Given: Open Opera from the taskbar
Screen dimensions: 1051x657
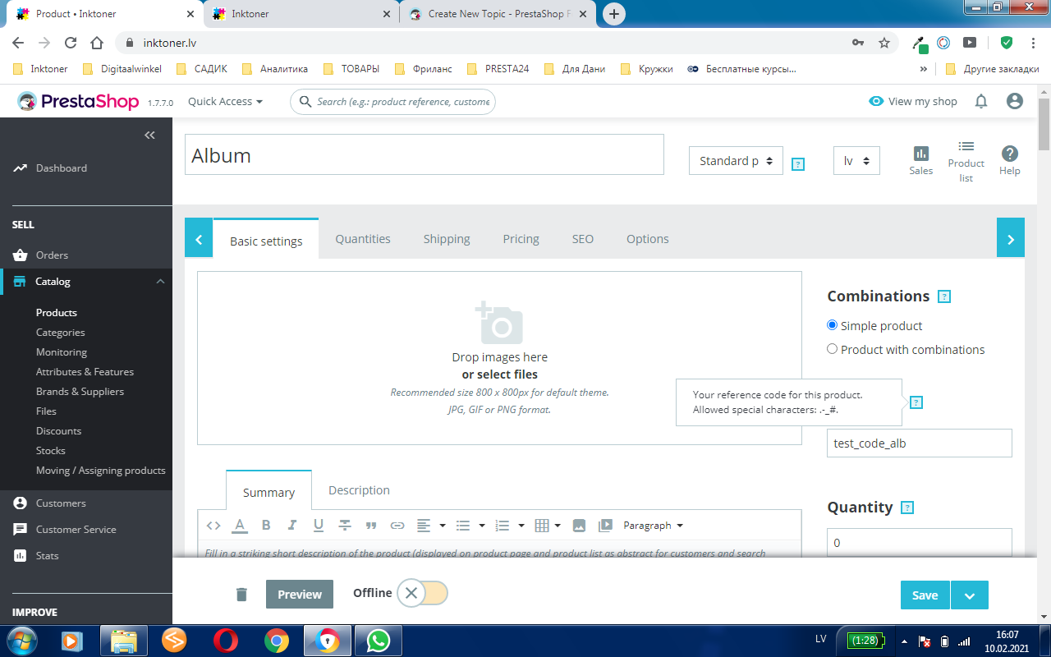Looking at the screenshot, I should pos(225,640).
